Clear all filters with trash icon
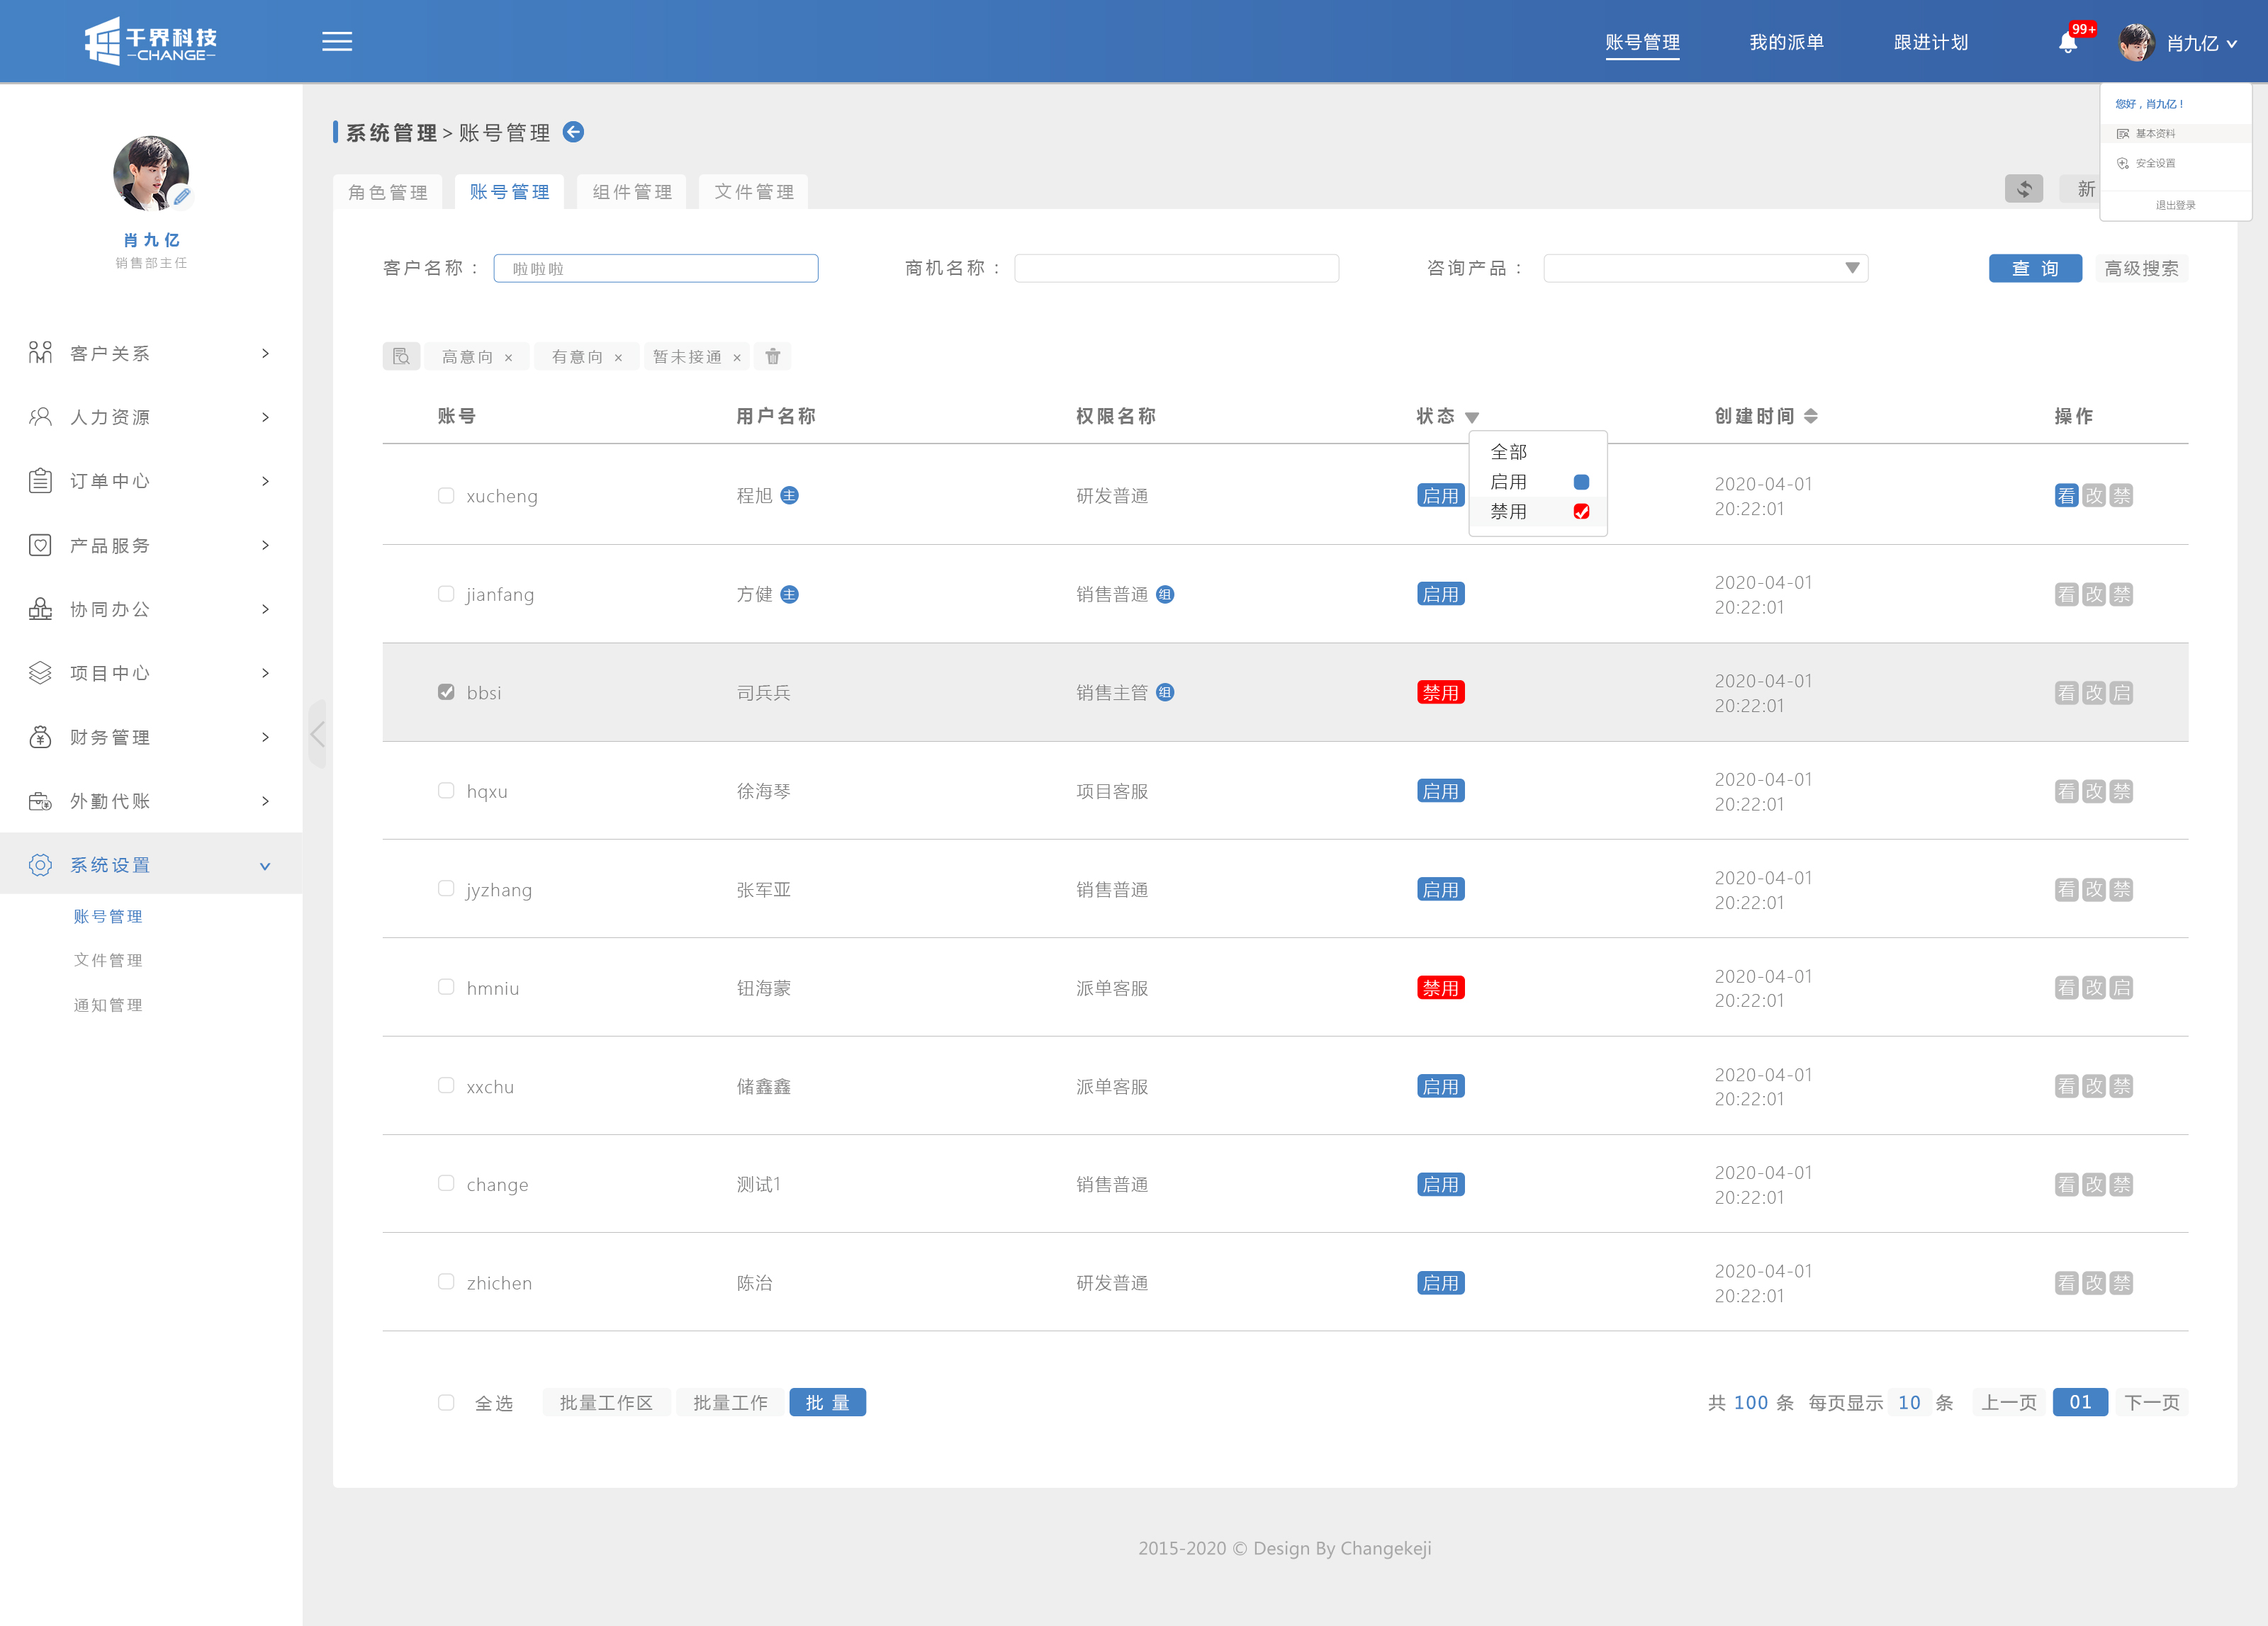This screenshot has height=1626, width=2268. pos(773,357)
